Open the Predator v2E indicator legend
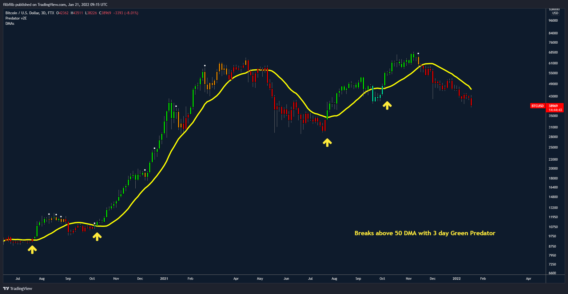This screenshot has height=294, width=568. click(16, 18)
